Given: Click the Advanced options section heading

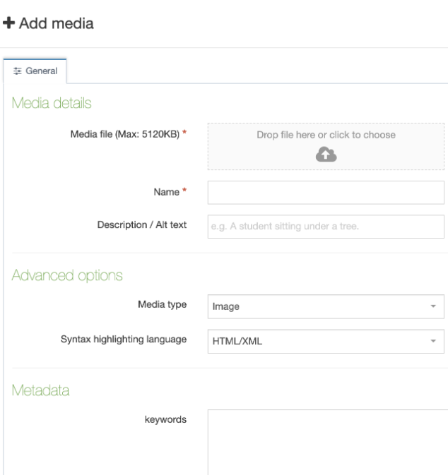Looking at the screenshot, I should pos(67,276).
